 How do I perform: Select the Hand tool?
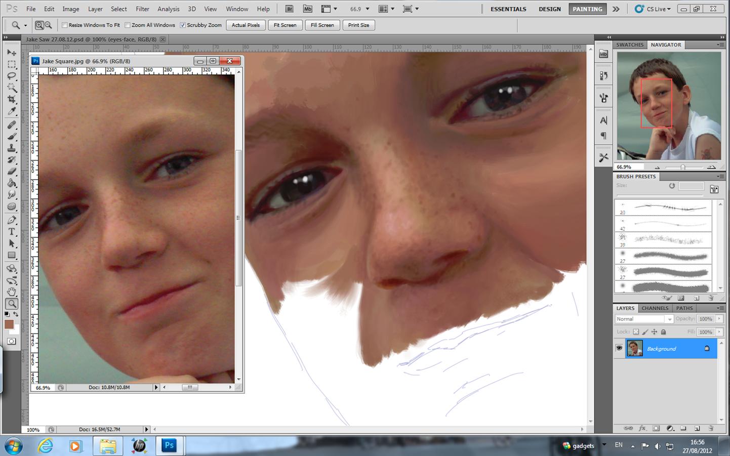[12, 292]
